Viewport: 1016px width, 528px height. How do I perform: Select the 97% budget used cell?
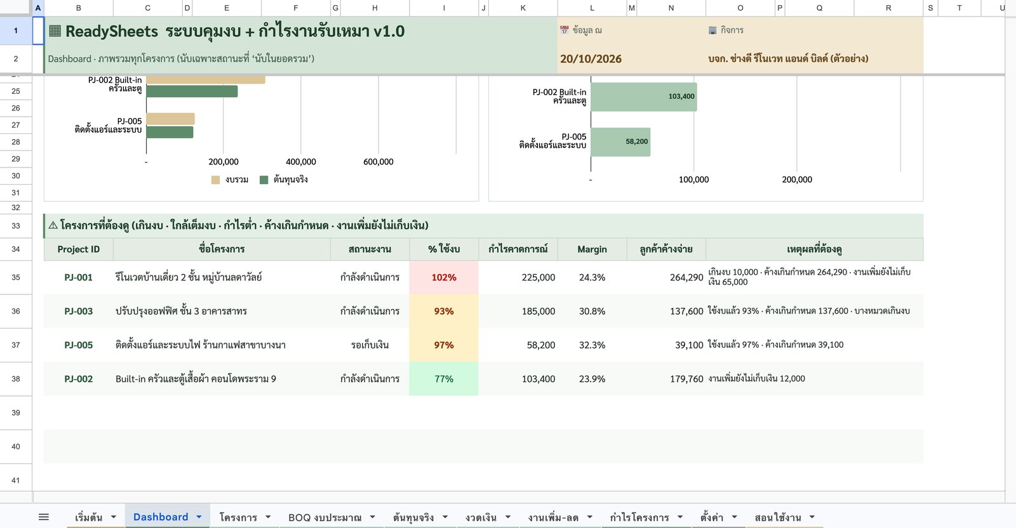444,345
